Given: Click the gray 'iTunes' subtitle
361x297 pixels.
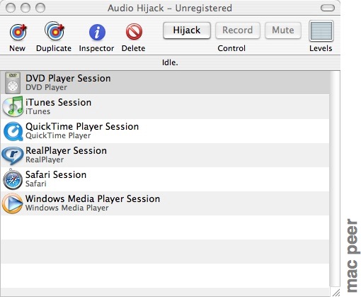Looking at the screenshot, I should 38,111.
